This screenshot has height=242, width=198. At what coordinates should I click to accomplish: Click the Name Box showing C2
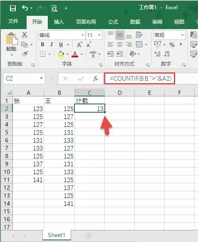click(24, 79)
